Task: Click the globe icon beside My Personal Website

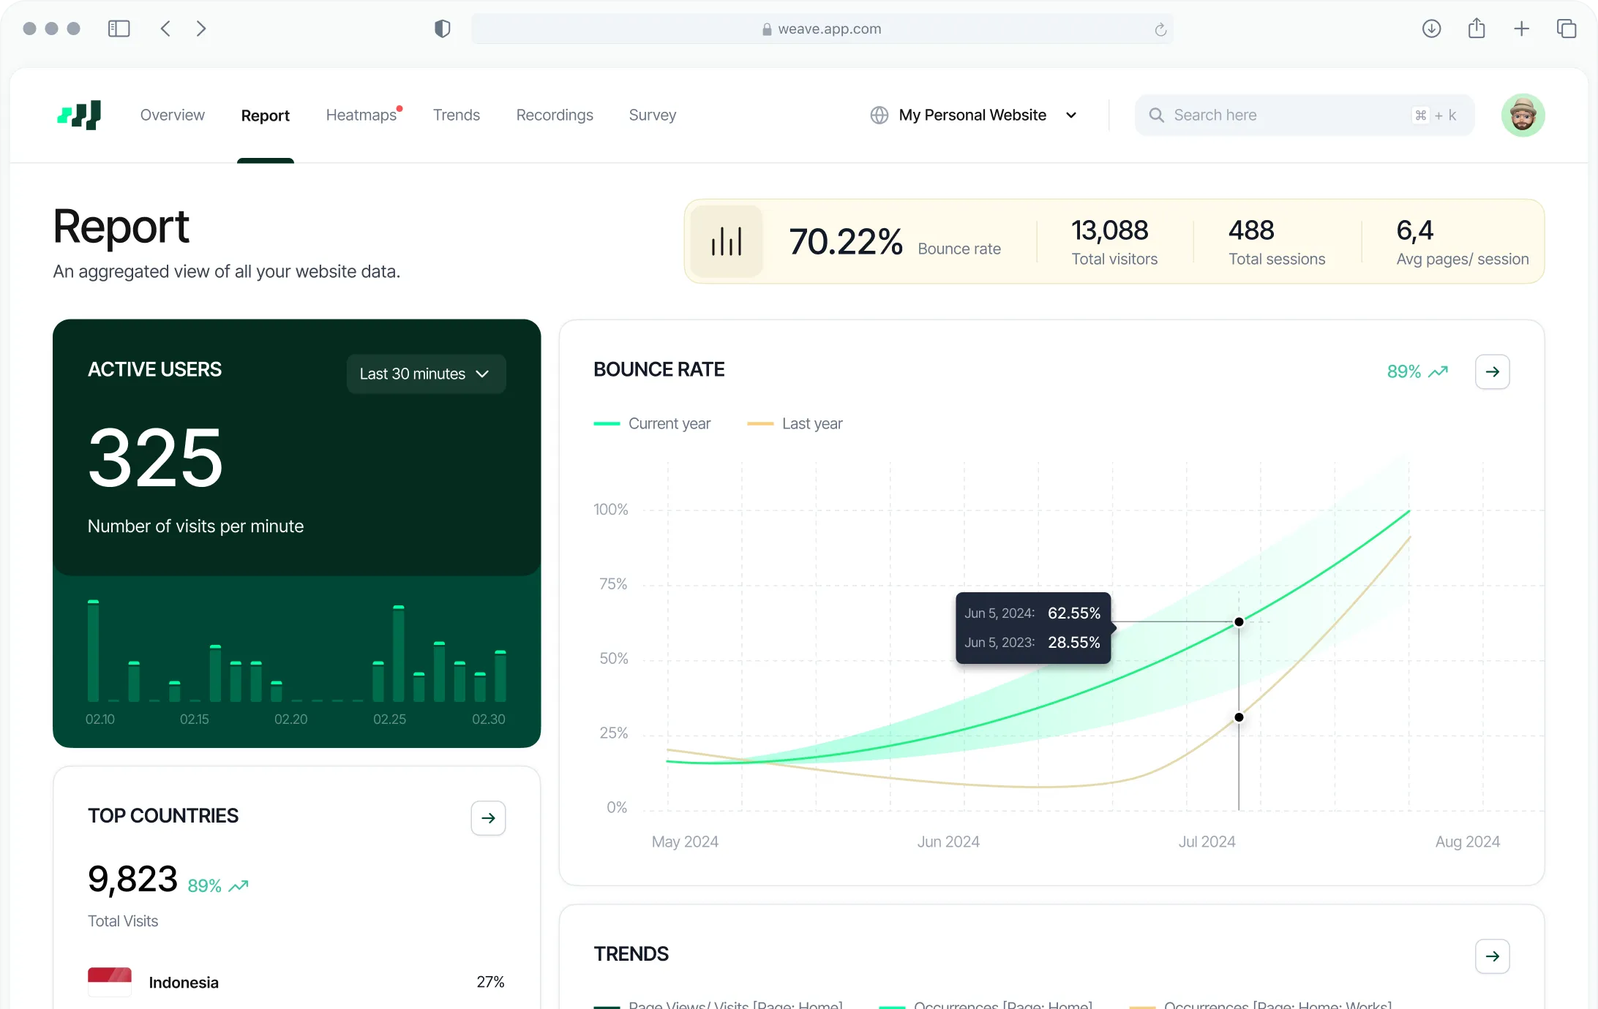Action: pyautogui.click(x=879, y=115)
